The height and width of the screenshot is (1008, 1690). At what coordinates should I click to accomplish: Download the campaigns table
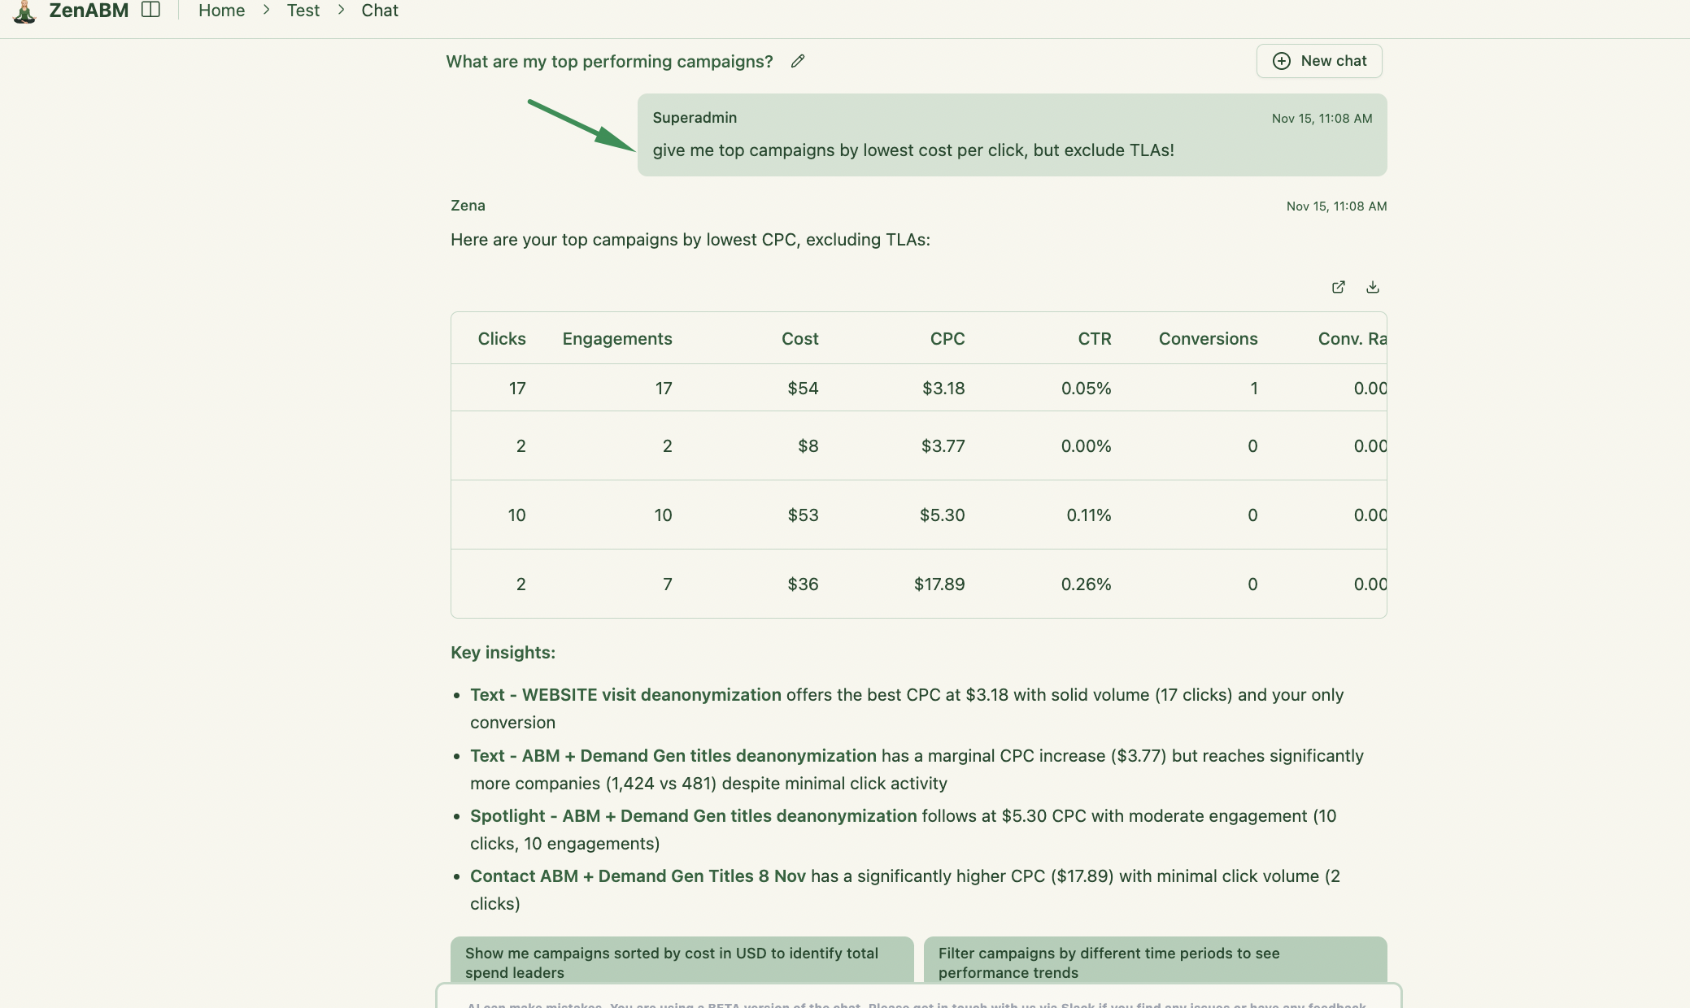1373,287
